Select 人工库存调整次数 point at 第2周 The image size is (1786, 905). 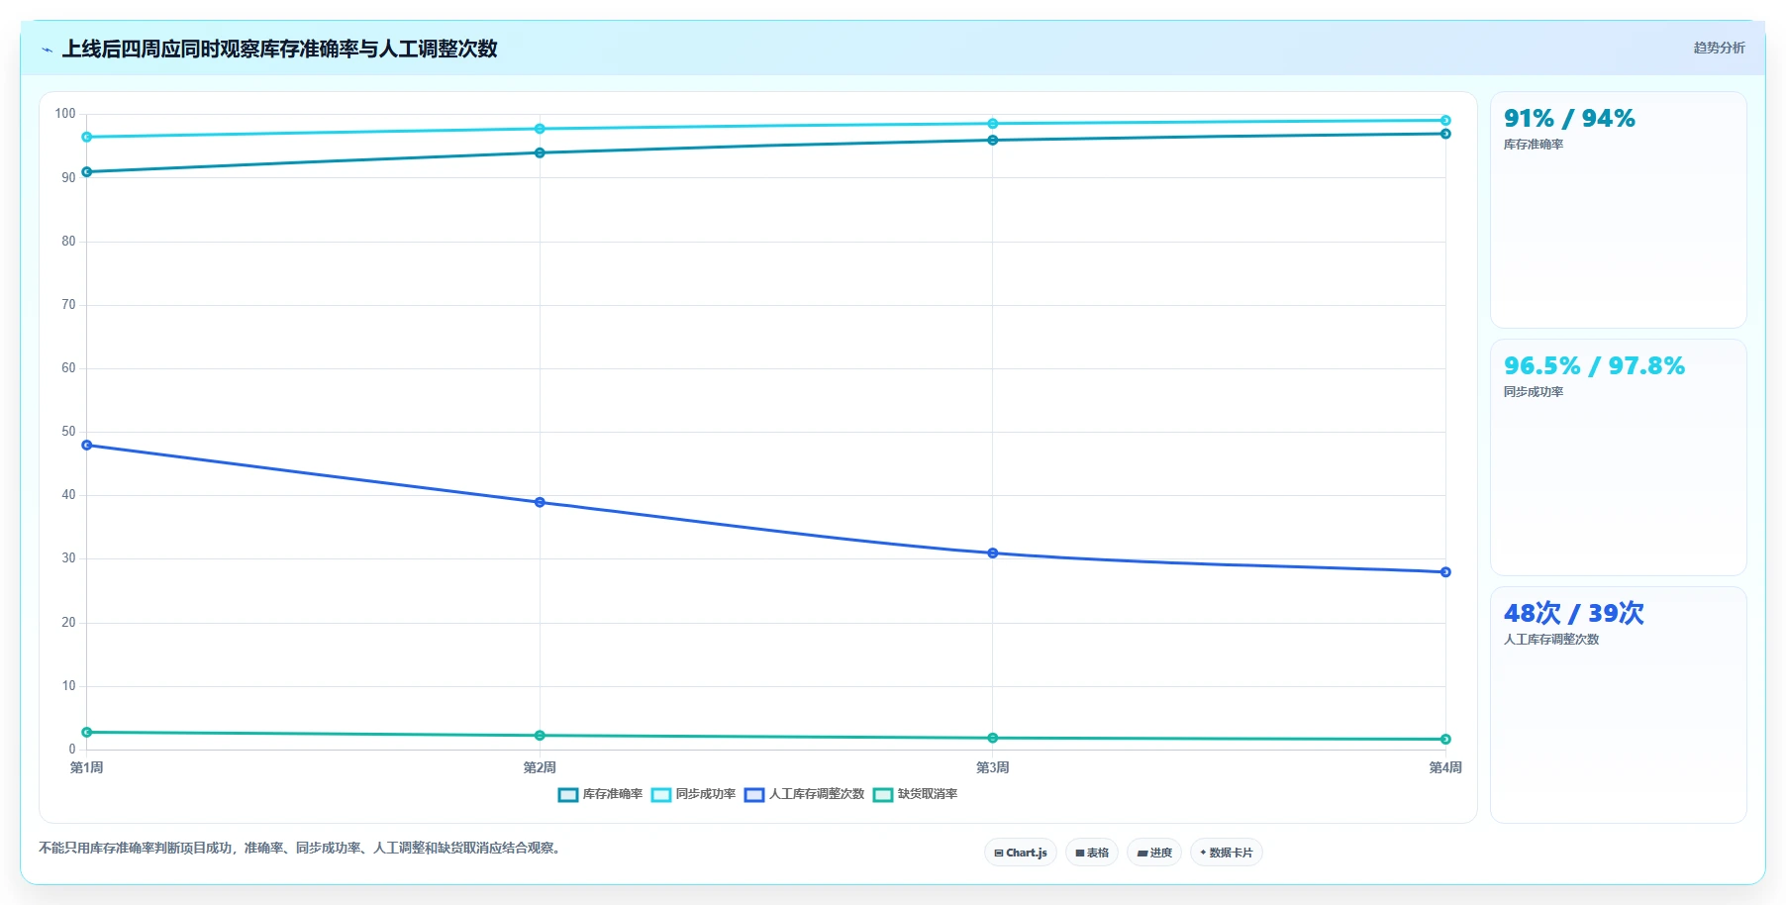click(x=540, y=502)
